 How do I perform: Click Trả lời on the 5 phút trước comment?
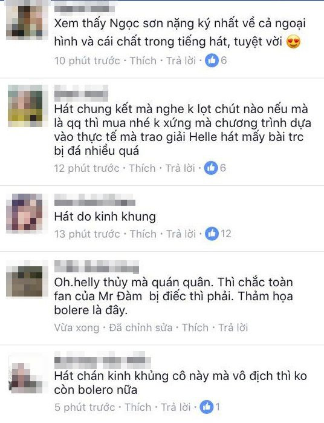pyautogui.click(x=176, y=407)
